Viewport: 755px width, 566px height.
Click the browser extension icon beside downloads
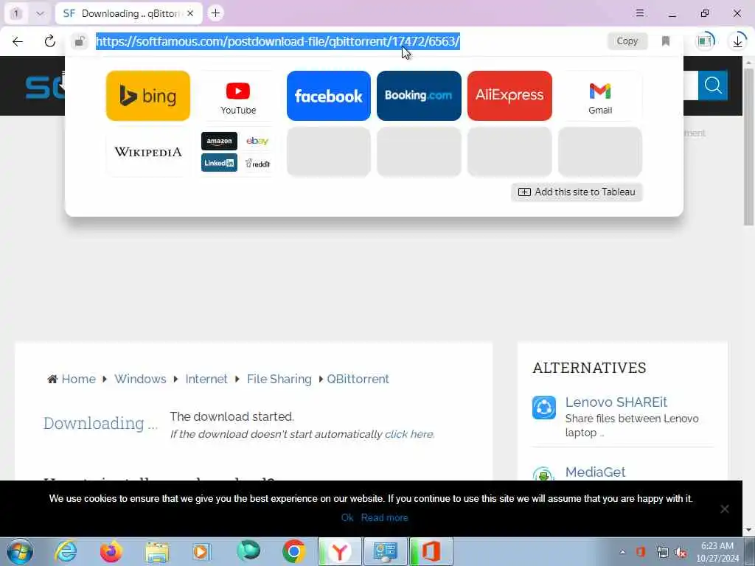[x=706, y=41]
